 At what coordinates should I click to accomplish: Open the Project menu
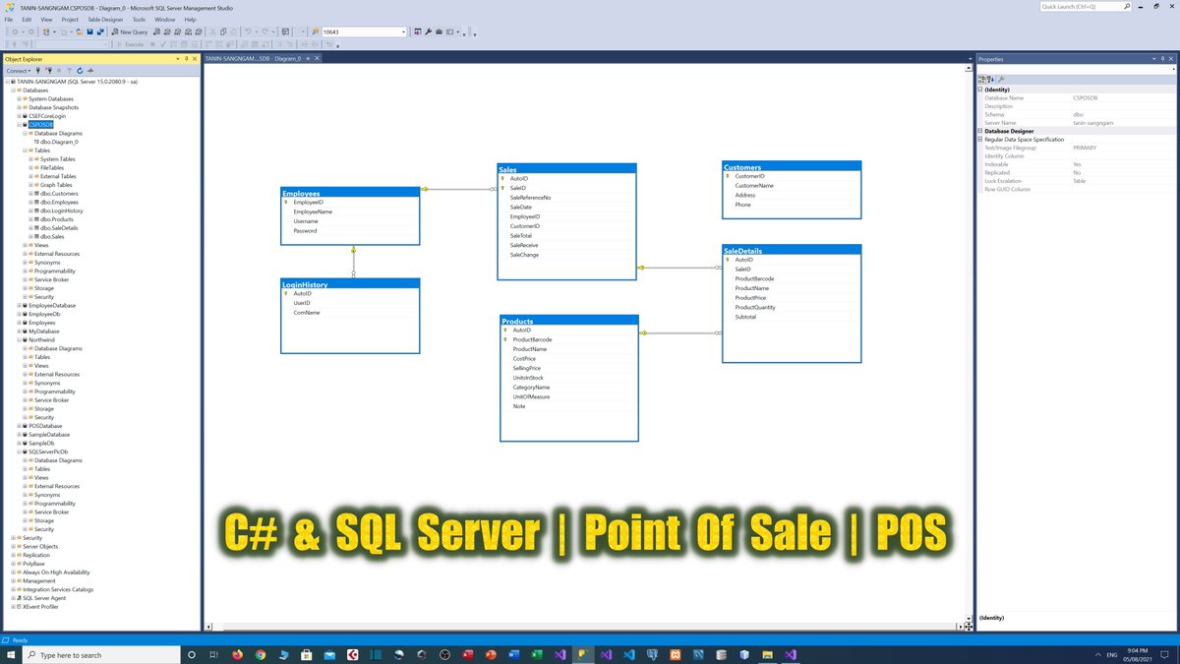(70, 19)
